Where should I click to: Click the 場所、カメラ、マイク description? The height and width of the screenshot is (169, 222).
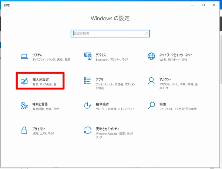point(43,133)
